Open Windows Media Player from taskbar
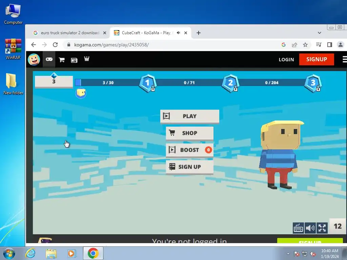 [x=72, y=253]
